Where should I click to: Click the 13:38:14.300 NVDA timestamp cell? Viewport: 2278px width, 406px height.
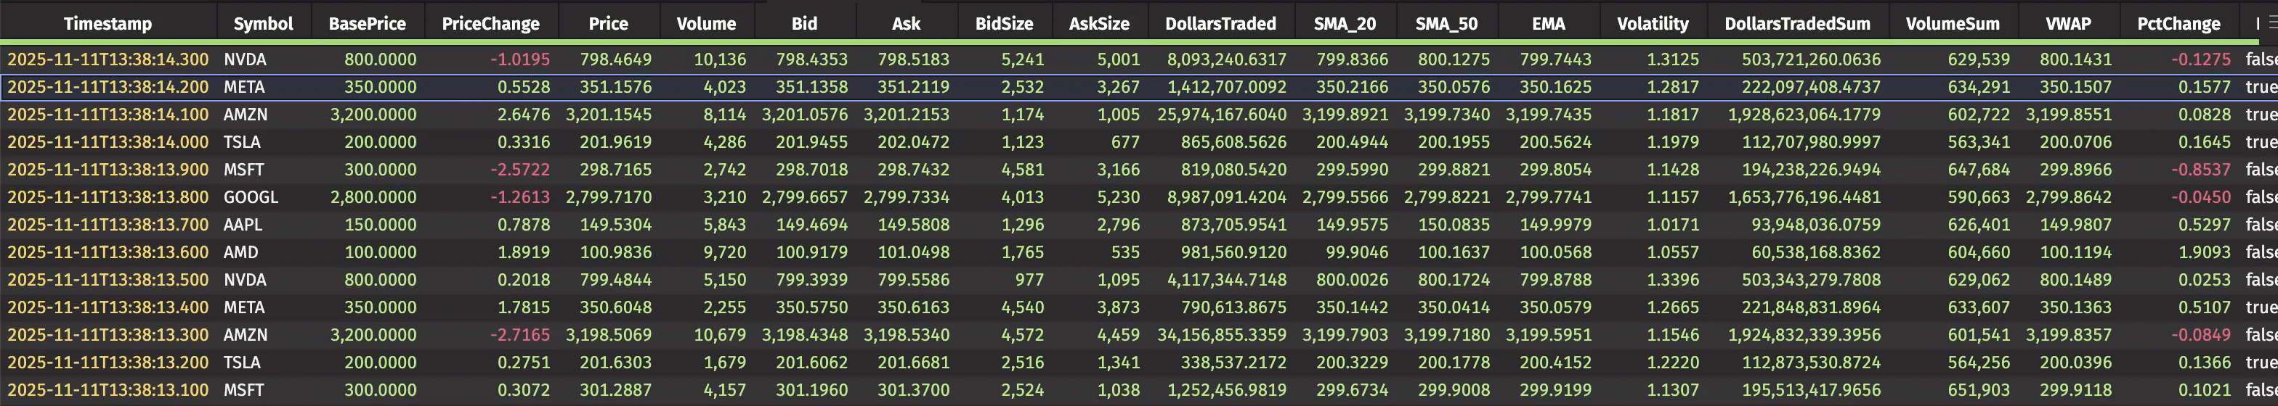click(108, 60)
